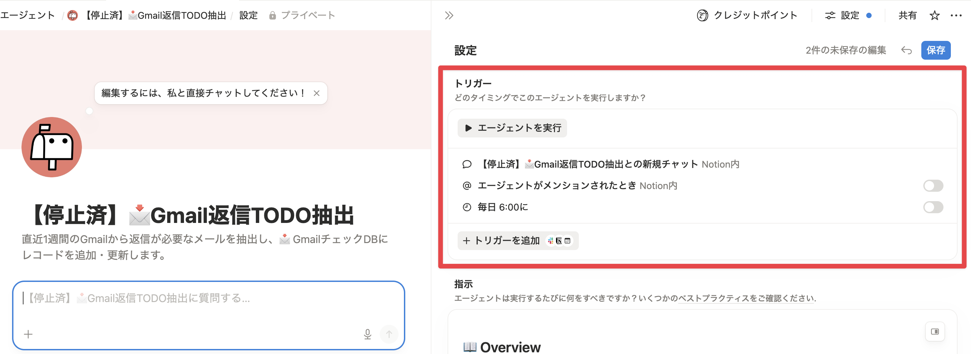Open the Gmail返信TODO抽出 breadcrumb
The width and height of the screenshot is (971, 354).
point(154,15)
